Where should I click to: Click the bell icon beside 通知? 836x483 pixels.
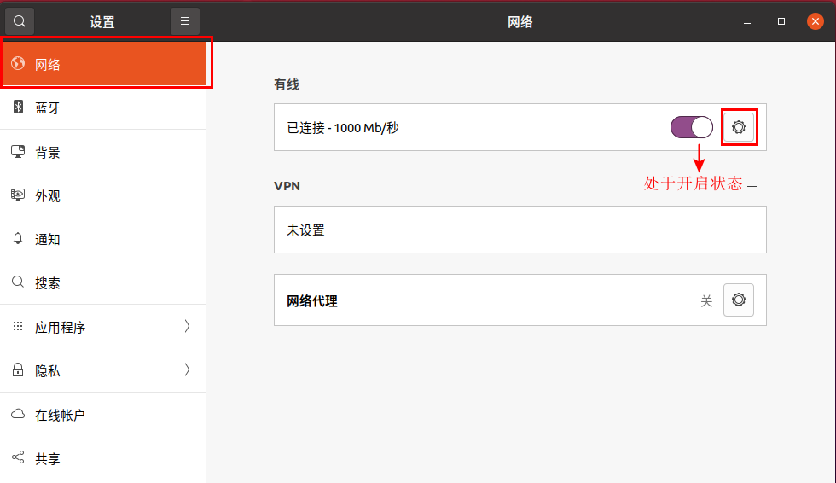[x=18, y=238]
